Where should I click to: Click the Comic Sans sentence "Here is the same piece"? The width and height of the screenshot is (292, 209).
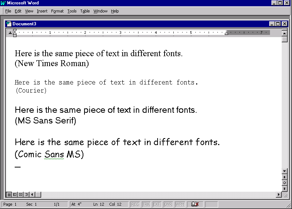point(61,143)
